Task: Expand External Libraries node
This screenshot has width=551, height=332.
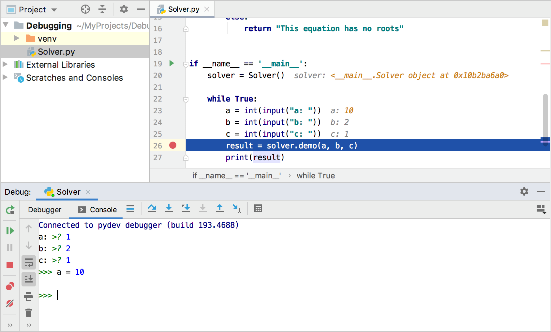Action: click(x=5, y=64)
